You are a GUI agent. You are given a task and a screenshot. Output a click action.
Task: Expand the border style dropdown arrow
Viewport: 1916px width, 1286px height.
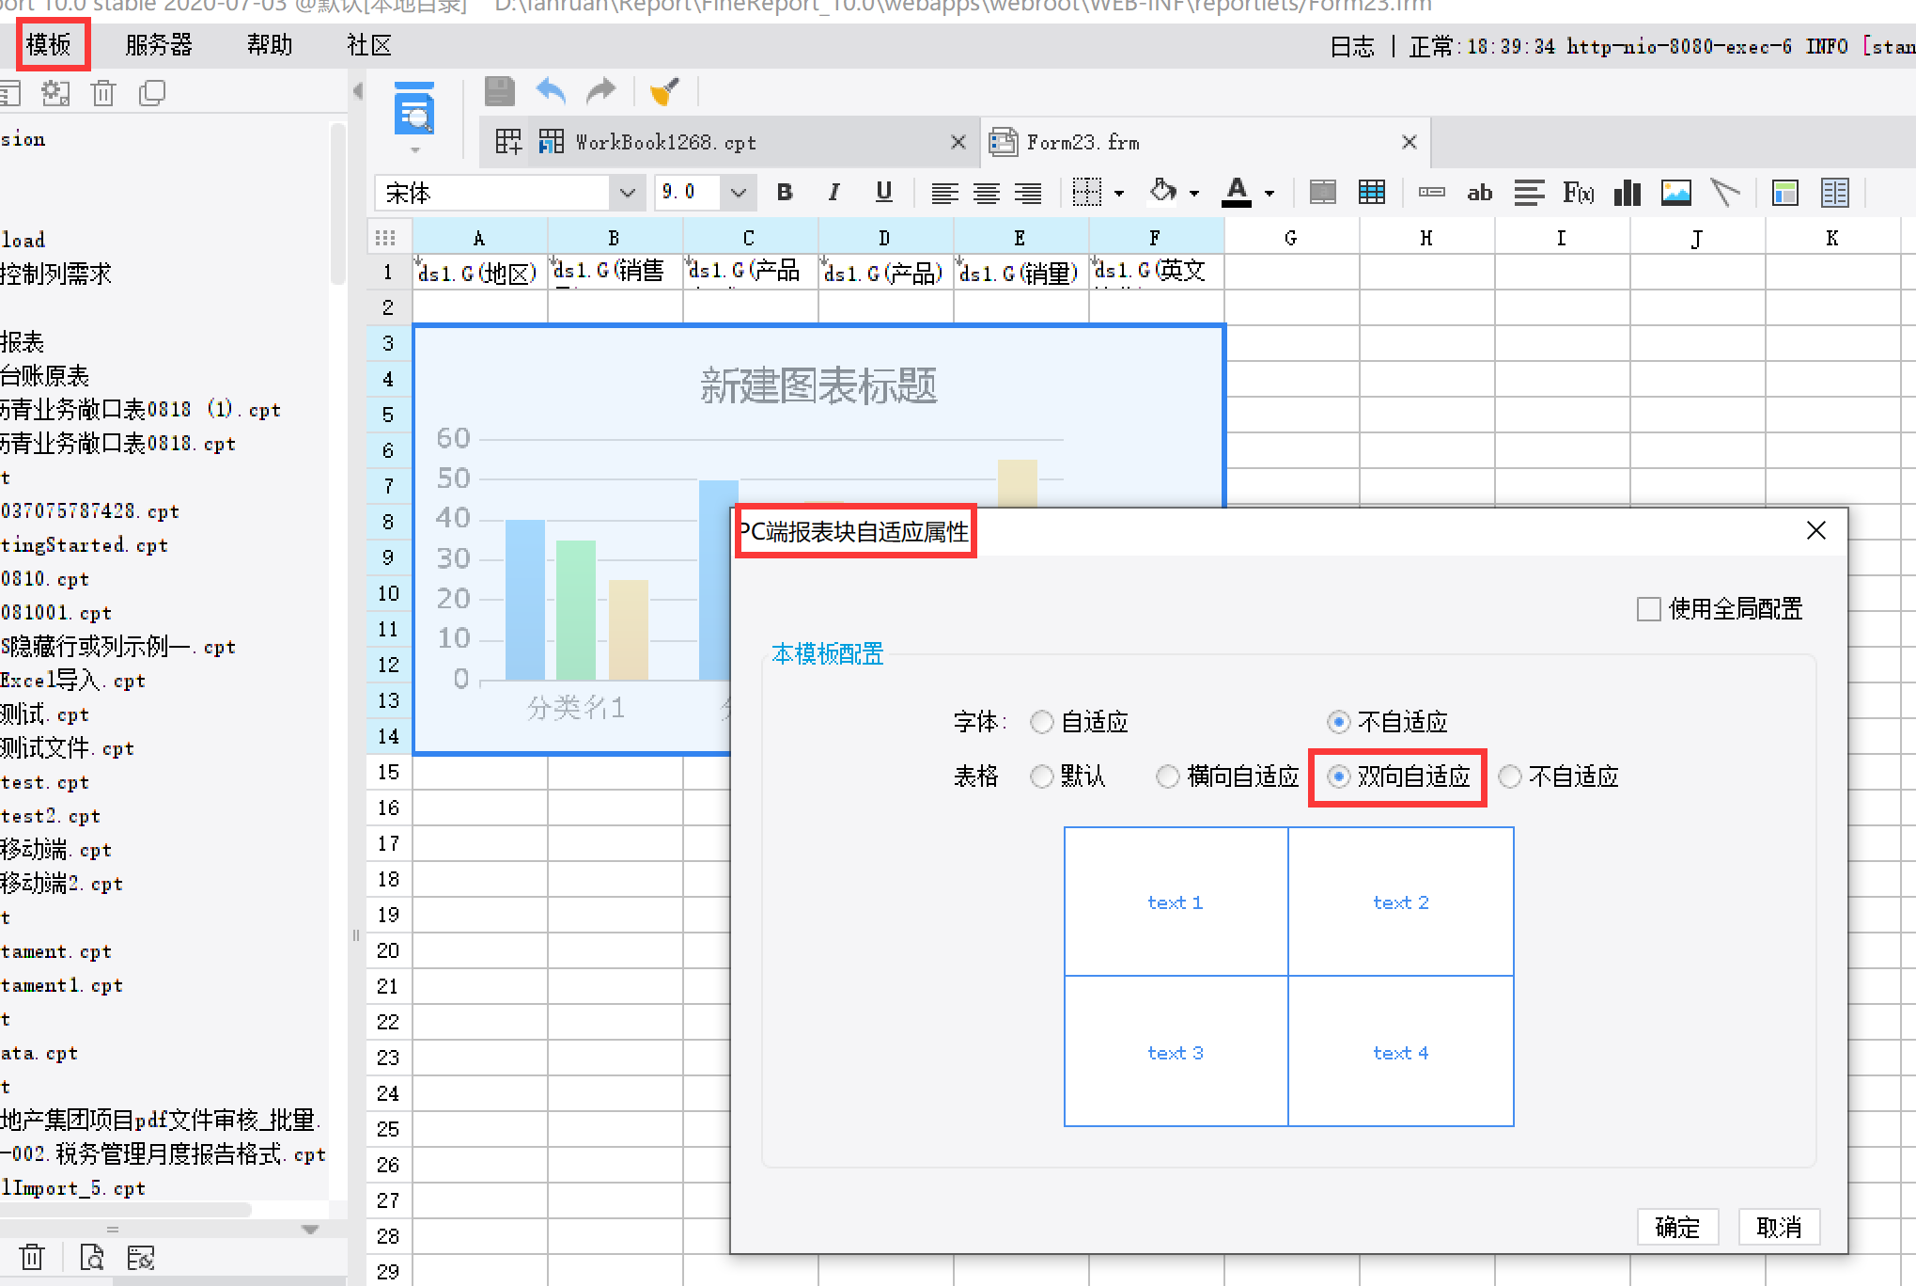click(x=1118, y=194)
